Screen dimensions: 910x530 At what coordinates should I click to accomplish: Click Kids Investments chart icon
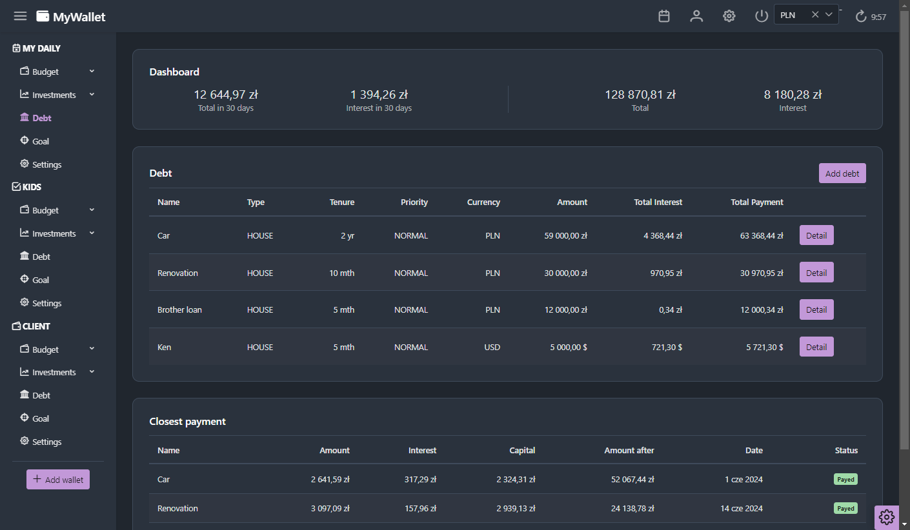tap(25, 233)
